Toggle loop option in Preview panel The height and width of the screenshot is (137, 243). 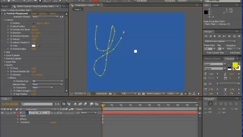click(x=235, y=36)
